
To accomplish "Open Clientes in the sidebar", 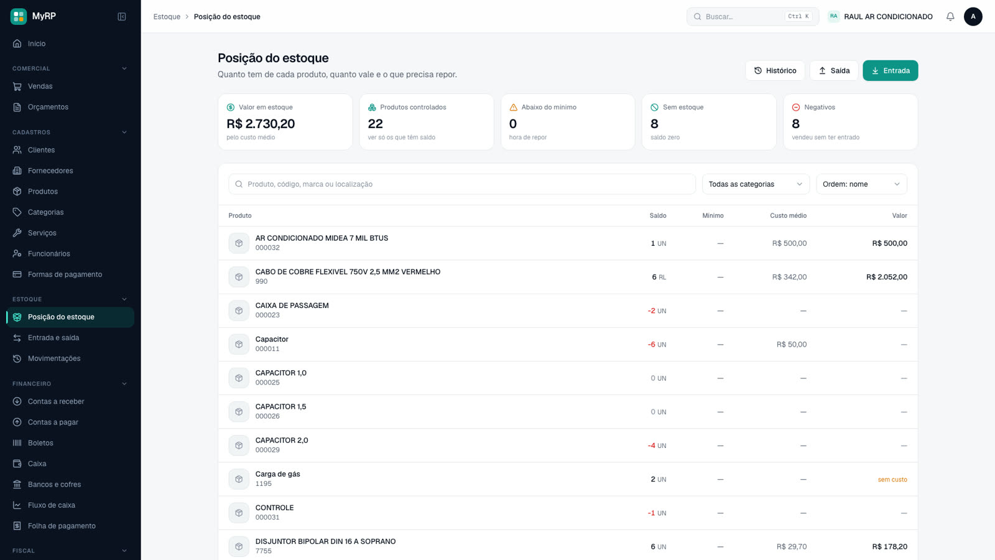I will 70,150.
